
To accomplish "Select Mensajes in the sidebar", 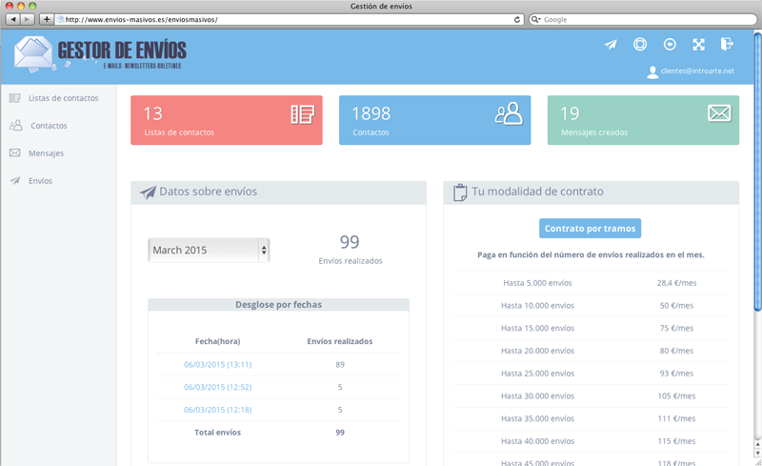I will pyautogui.click(x=46, y=153).
